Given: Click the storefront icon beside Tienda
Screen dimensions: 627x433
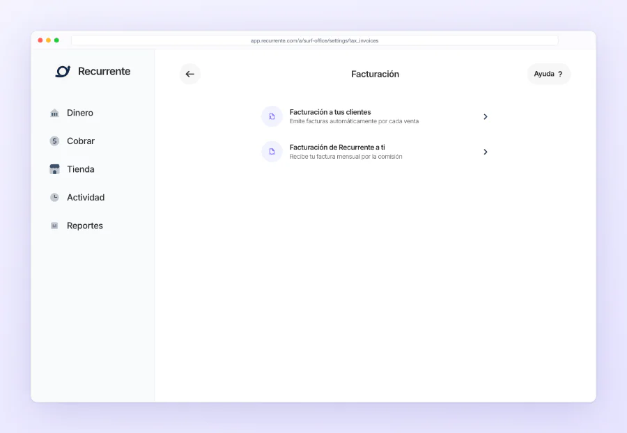Looking at the screenshot, I should pos(55,169).
